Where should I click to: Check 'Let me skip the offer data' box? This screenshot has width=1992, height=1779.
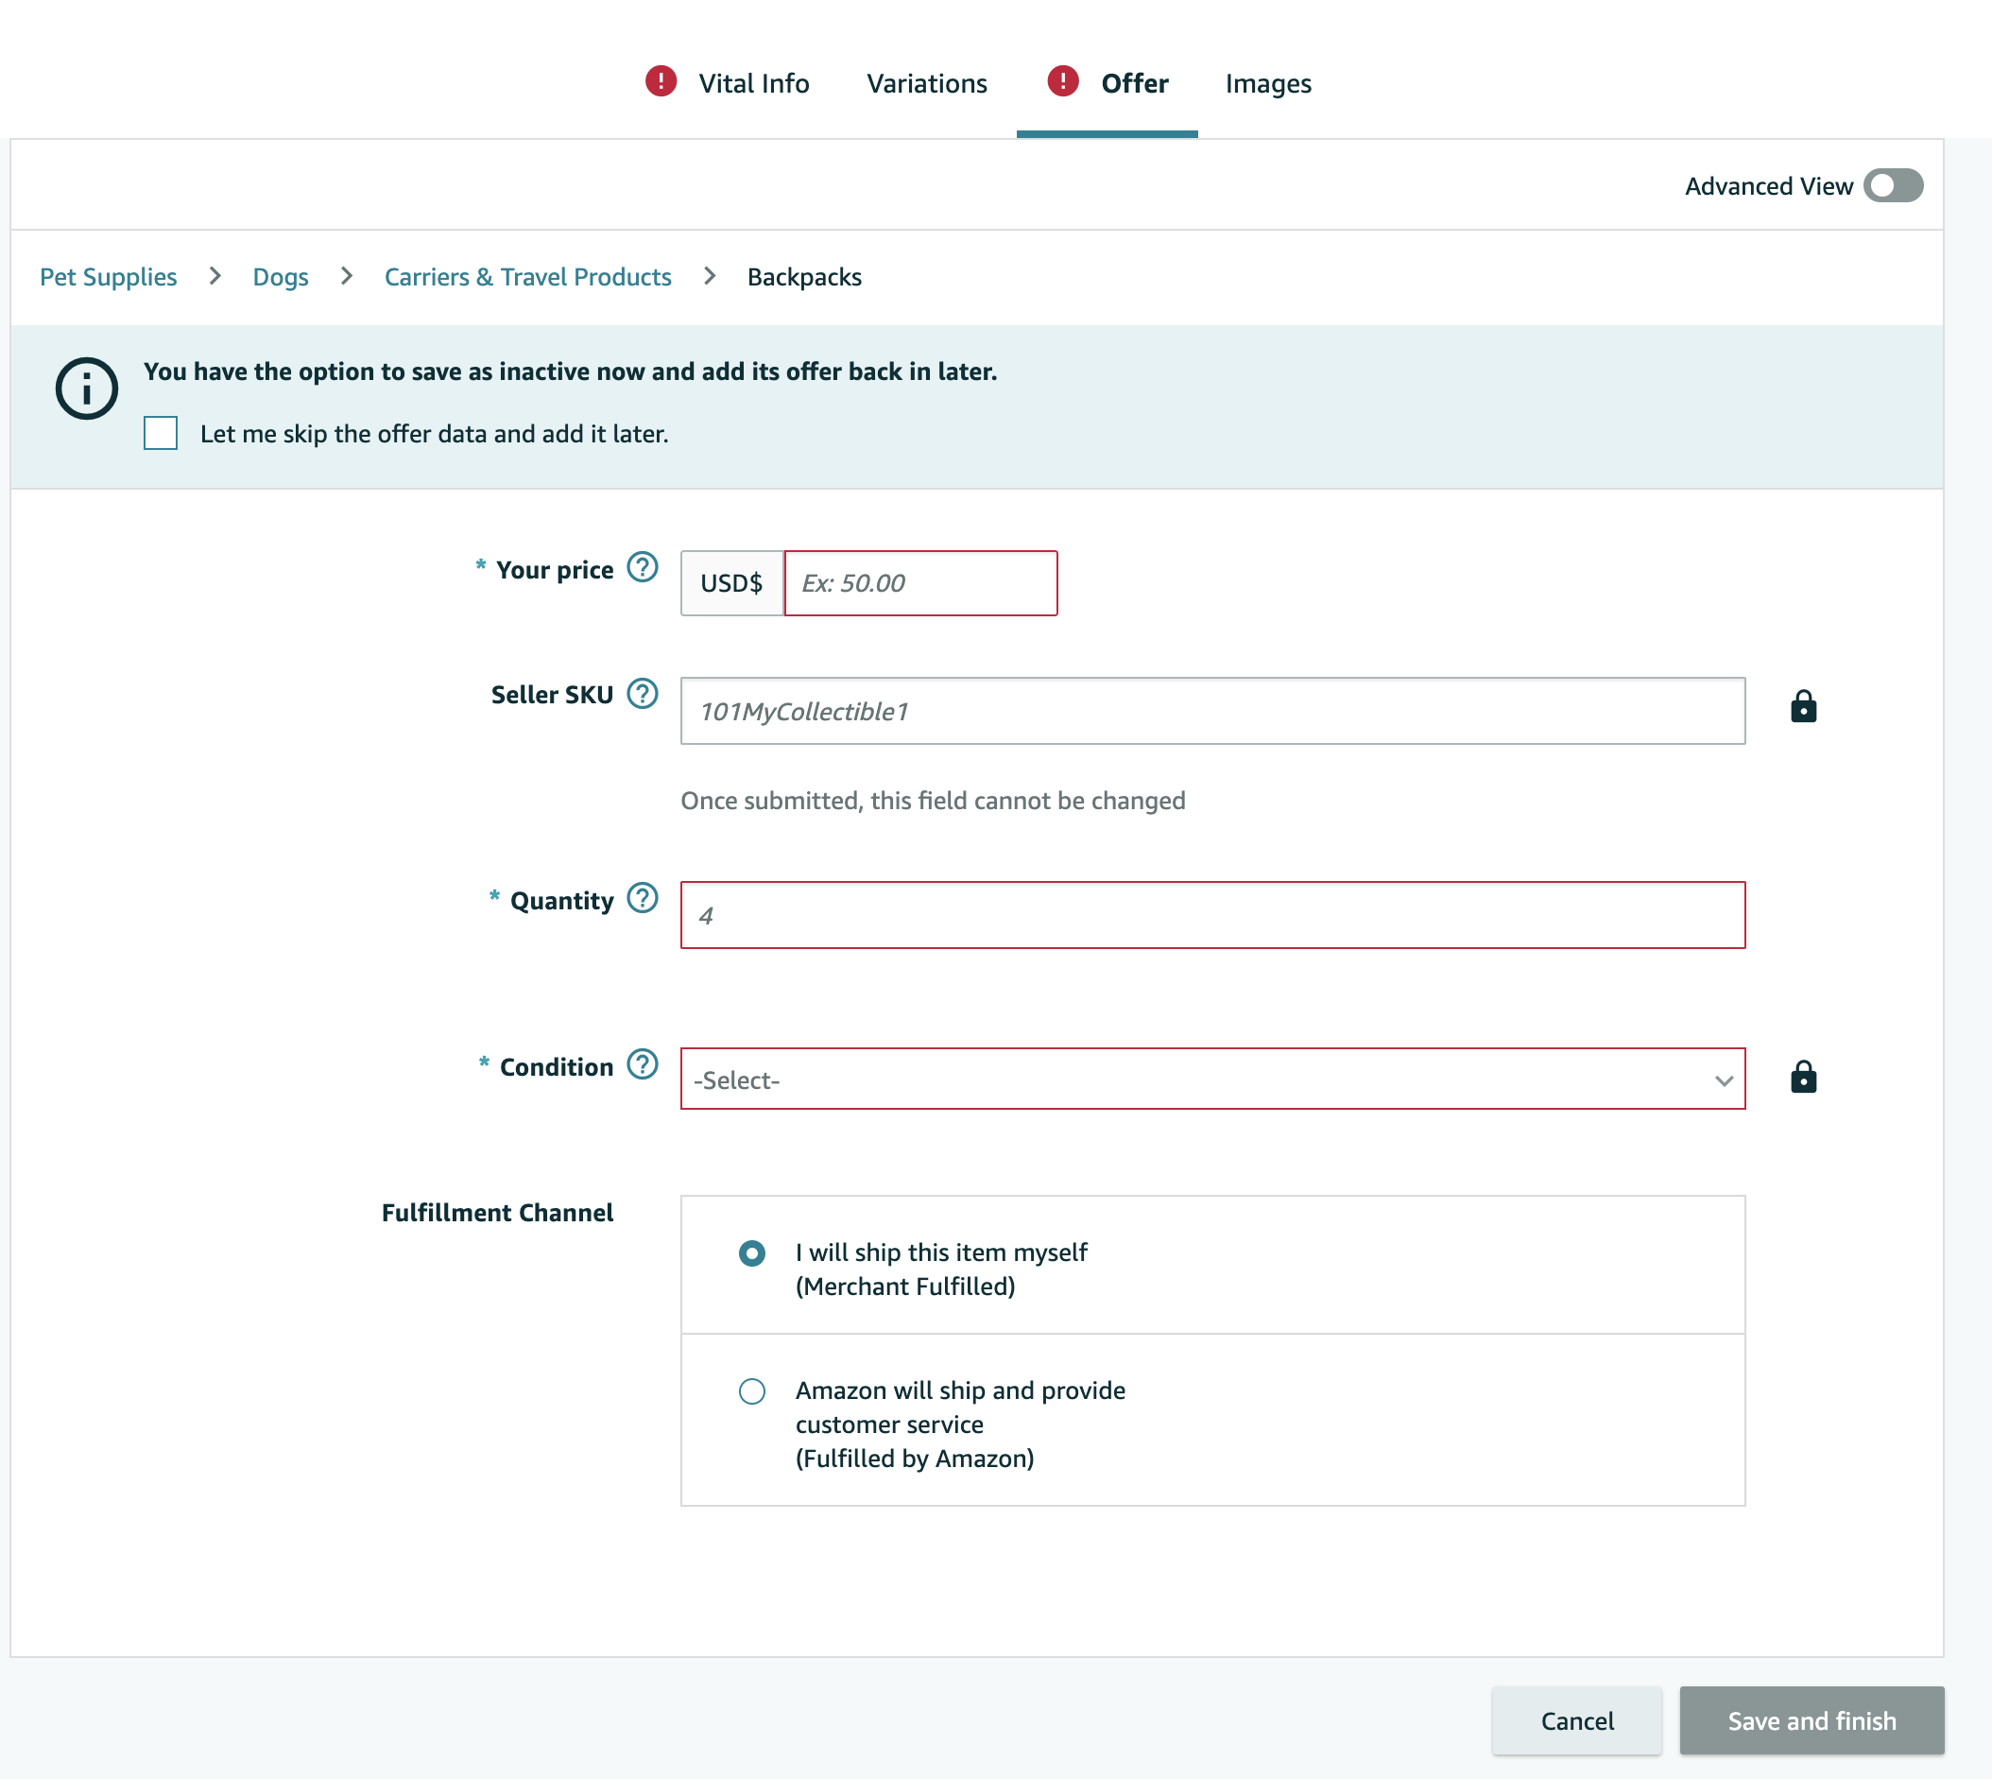[161, 433]
